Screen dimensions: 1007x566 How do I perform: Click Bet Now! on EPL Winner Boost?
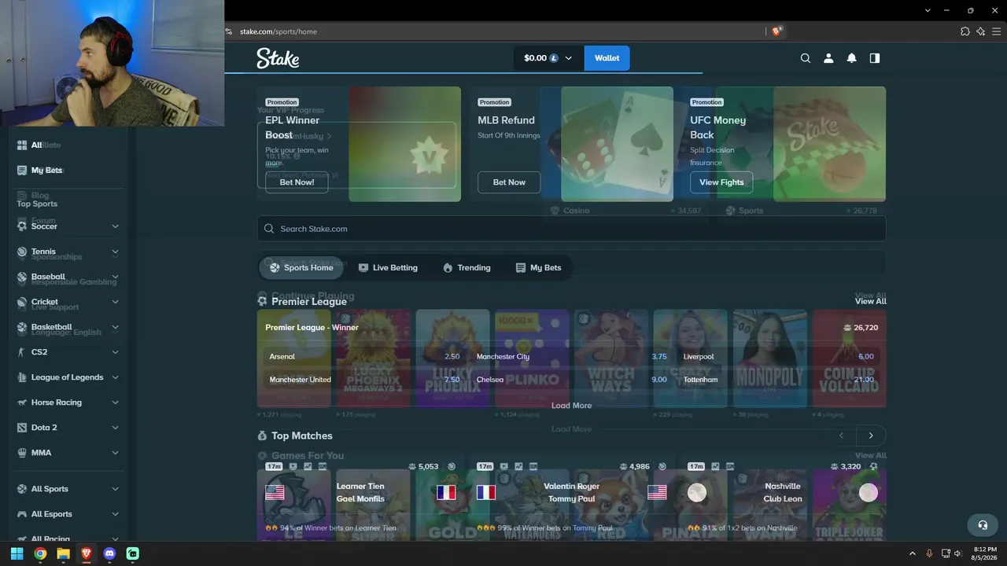click(297, 182)
